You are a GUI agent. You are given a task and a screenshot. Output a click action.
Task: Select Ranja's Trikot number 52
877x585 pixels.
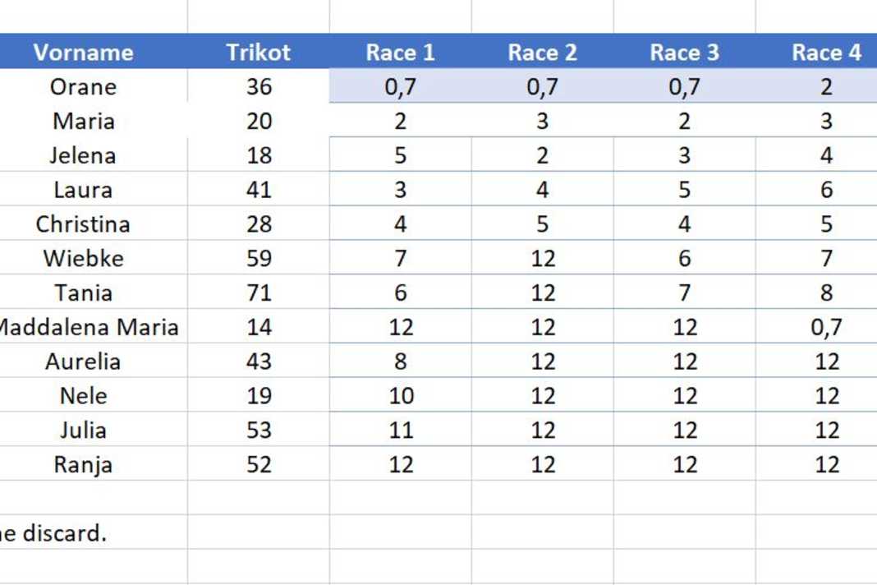[259, 465]
